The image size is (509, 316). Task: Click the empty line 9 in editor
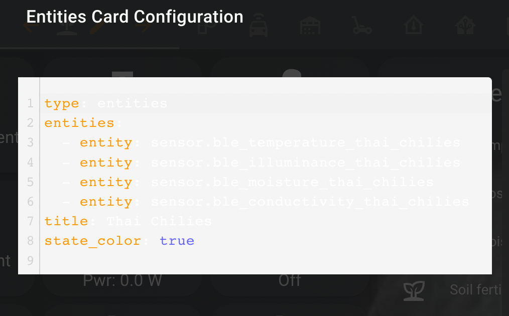266,260
